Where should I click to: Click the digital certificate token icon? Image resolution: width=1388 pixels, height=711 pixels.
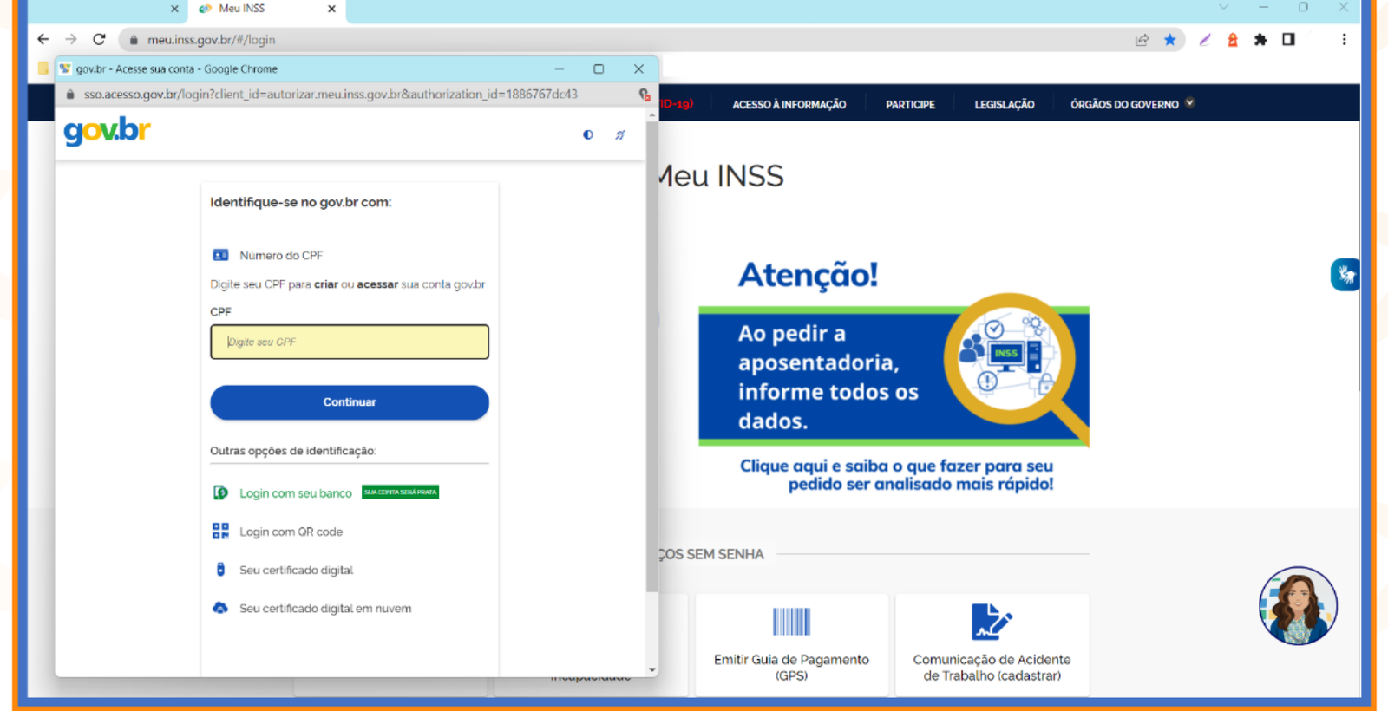[220, 570]
